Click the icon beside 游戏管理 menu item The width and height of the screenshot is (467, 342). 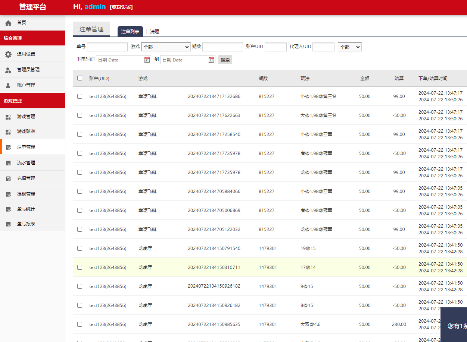tap(8, 117)
